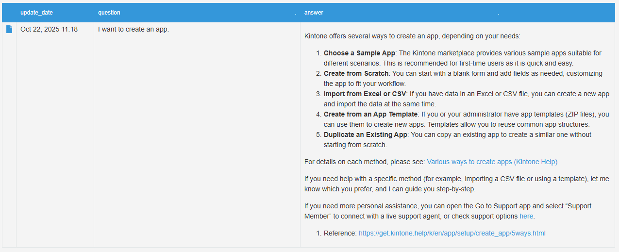Screen dimensions: 619x252
Task: Open record details via blue document icon
Action: [9, 29]
